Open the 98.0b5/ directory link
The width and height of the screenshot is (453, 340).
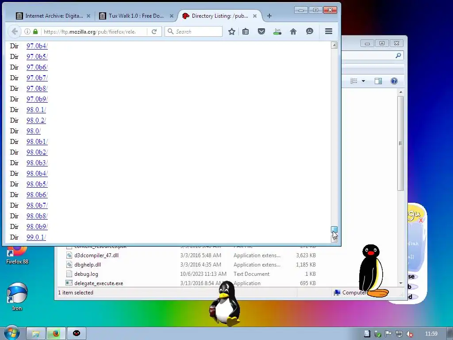click(37, 184)
